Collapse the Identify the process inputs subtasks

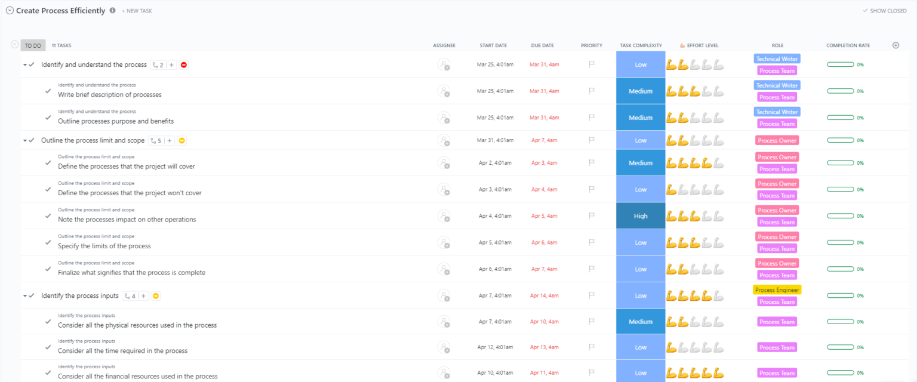(x=25, y=296)
